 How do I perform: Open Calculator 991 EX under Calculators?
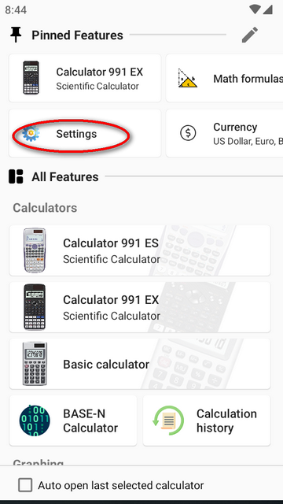point(140,307)
